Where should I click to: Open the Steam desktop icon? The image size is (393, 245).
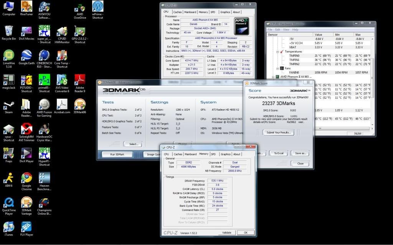(9, 106)
